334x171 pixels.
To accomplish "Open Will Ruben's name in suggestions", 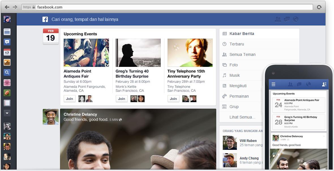I will point(248,141).
